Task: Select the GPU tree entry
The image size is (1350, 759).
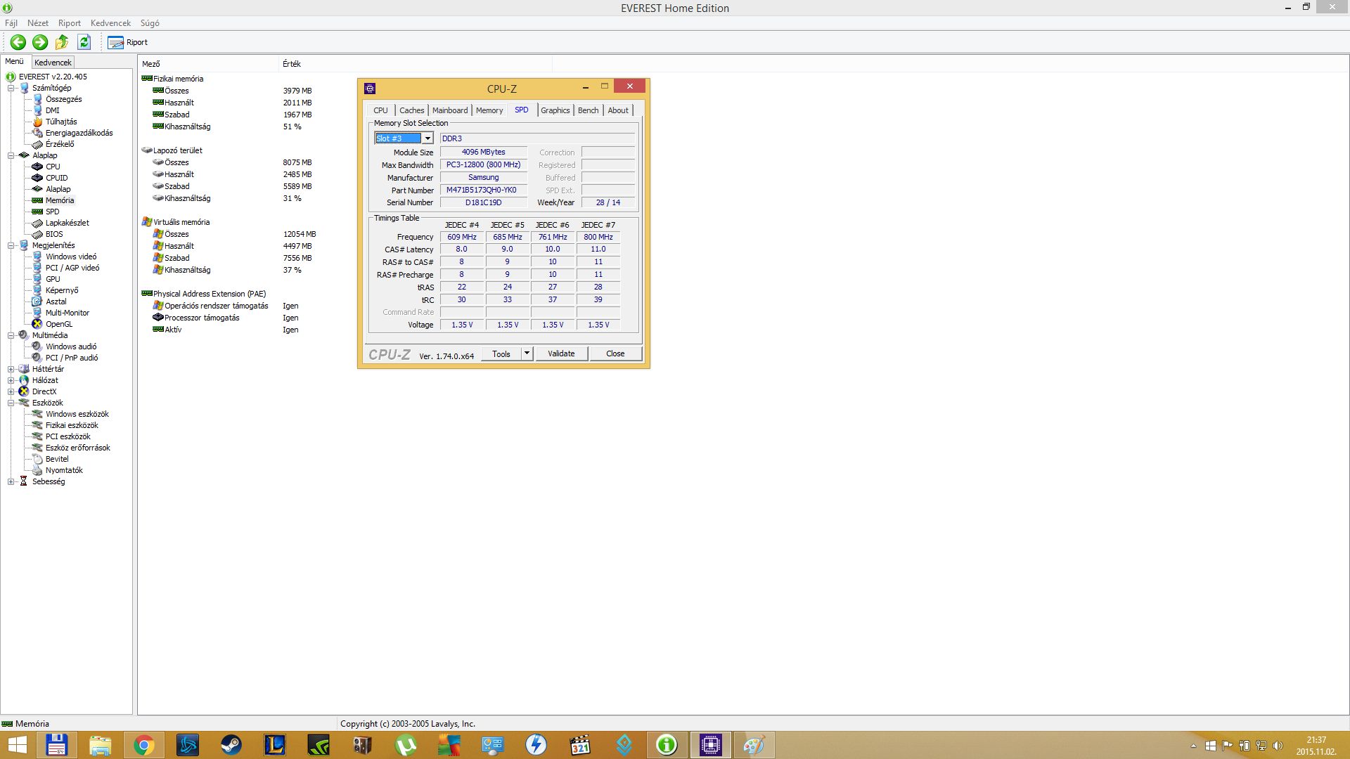Action: point(46,279)
